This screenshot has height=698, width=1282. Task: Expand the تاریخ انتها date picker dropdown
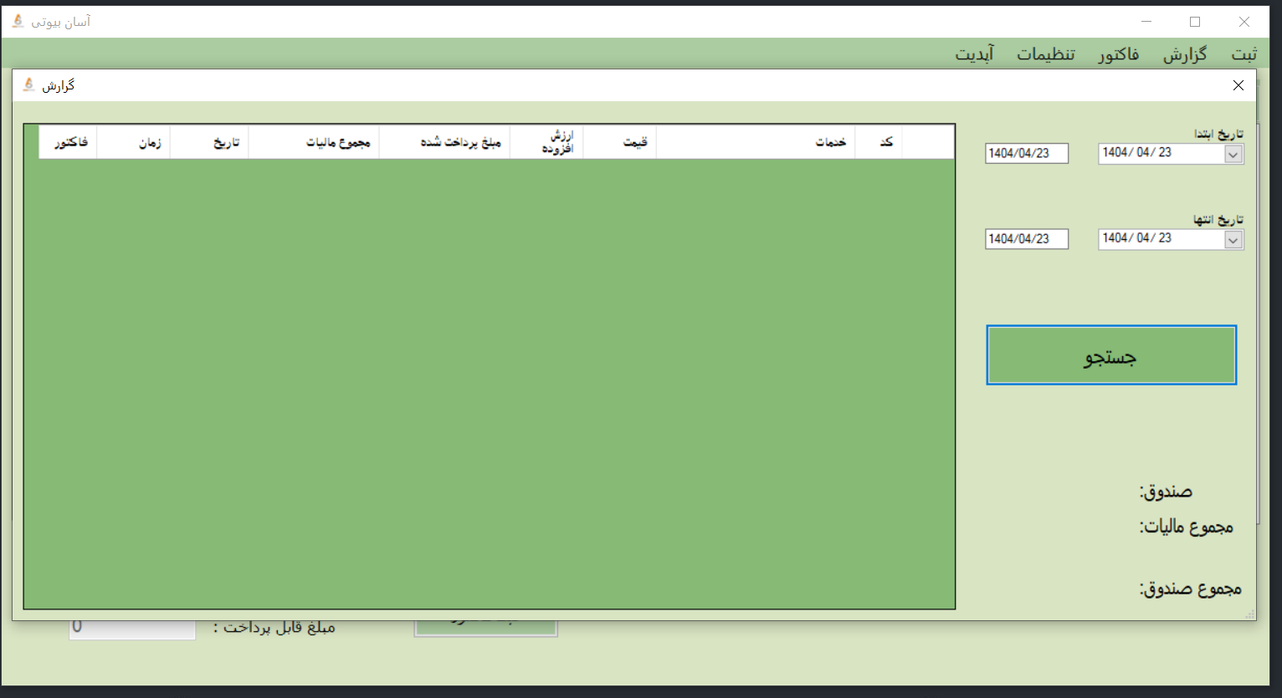[1233, 240]
